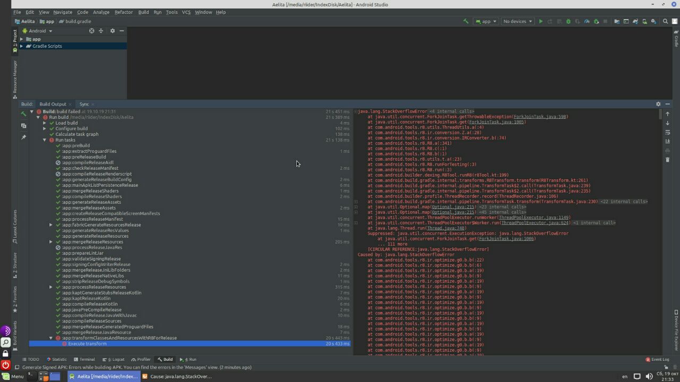680x382 pixels.
Task: Open the Refactor menu
Action: pyautogui.click(x=124, y=12)
